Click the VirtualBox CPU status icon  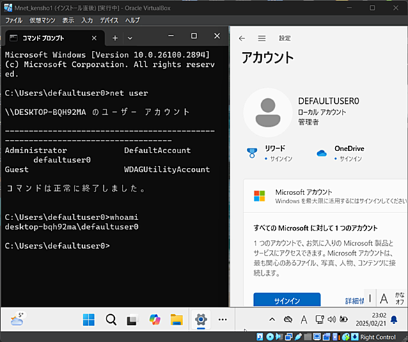(x=336, y=337)
